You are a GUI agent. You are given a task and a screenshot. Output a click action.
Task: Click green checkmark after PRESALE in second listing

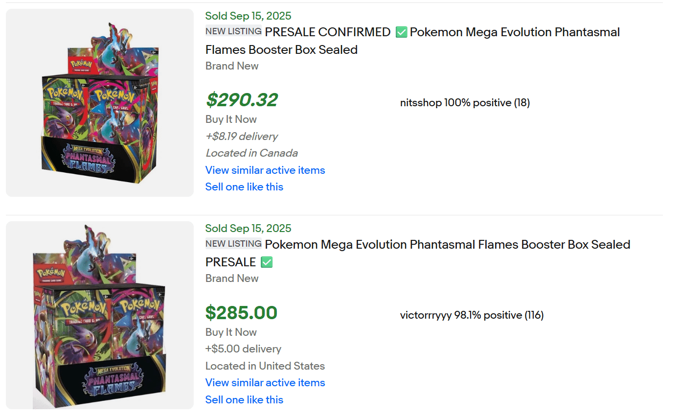pyautogui.click(x=267, y=262)
